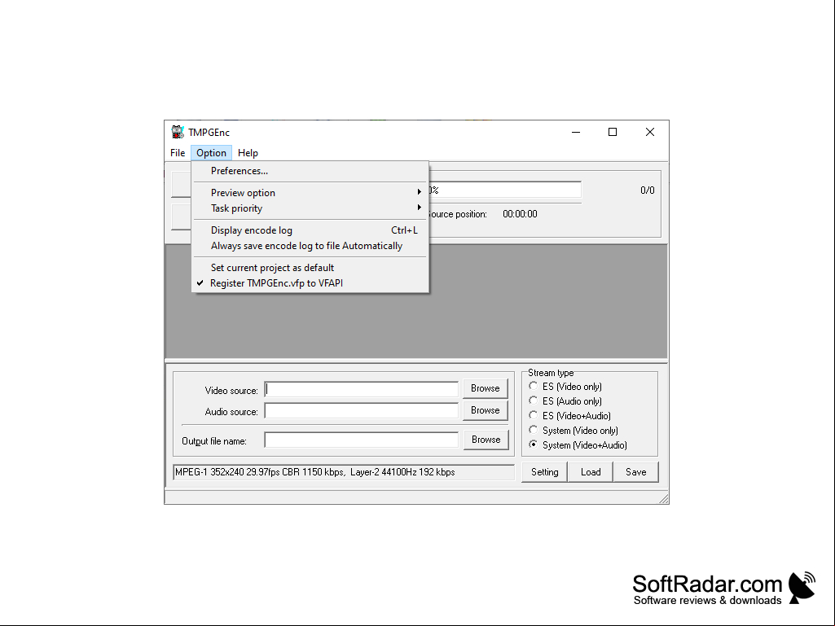Close the TMPGEnc window
The width and height of the screenshot is (835, 626).
coord(650,132)
